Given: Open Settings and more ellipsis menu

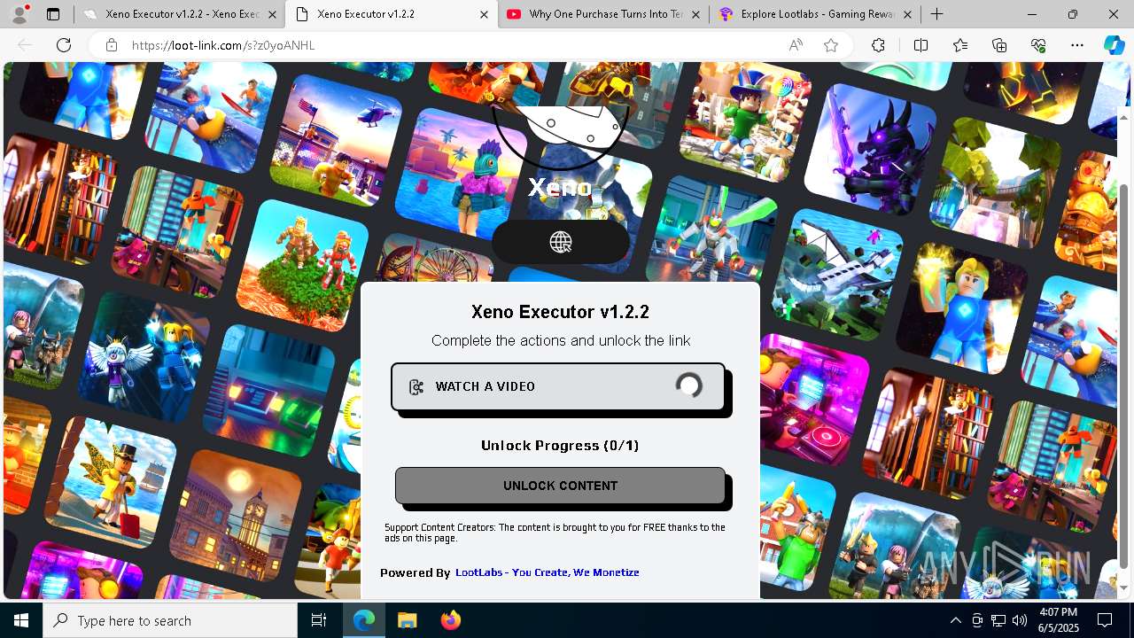Looking at the screenshot, I should click(x=1077, y=45).
